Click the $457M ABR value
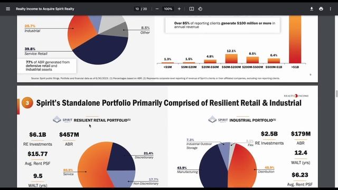 point(69,135)
